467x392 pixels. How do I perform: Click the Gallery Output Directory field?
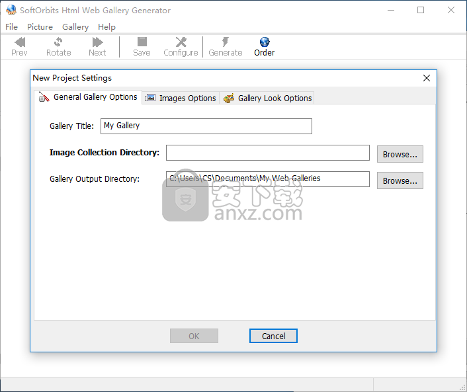coord(268,179)
